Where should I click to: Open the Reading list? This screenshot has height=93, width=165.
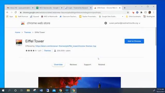[x=149, y=17]
